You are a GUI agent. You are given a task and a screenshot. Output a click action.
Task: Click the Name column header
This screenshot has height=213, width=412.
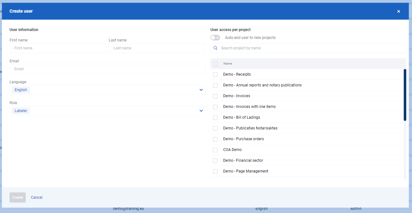[228, 64]
